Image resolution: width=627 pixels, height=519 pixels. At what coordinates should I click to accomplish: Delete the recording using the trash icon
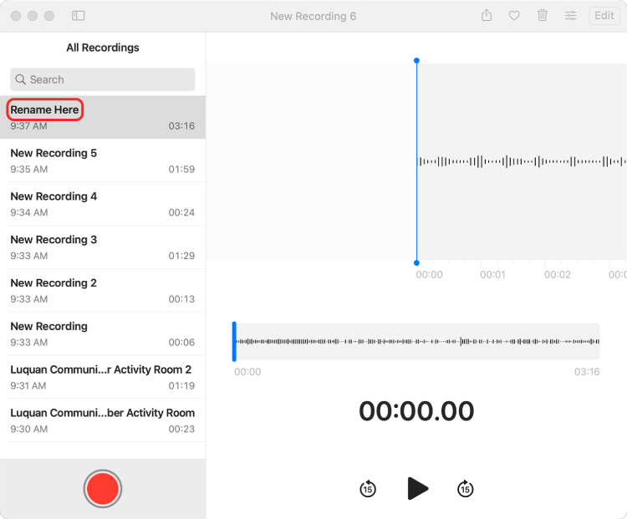[542, 16]
